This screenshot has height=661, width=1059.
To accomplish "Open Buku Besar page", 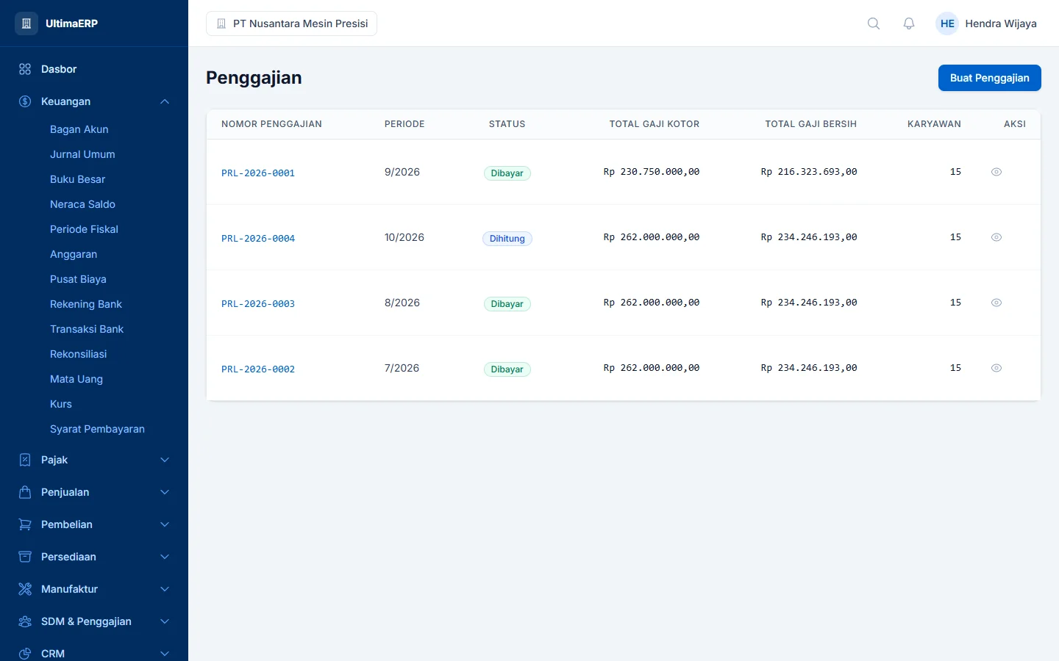I will (x=77, y=179).
